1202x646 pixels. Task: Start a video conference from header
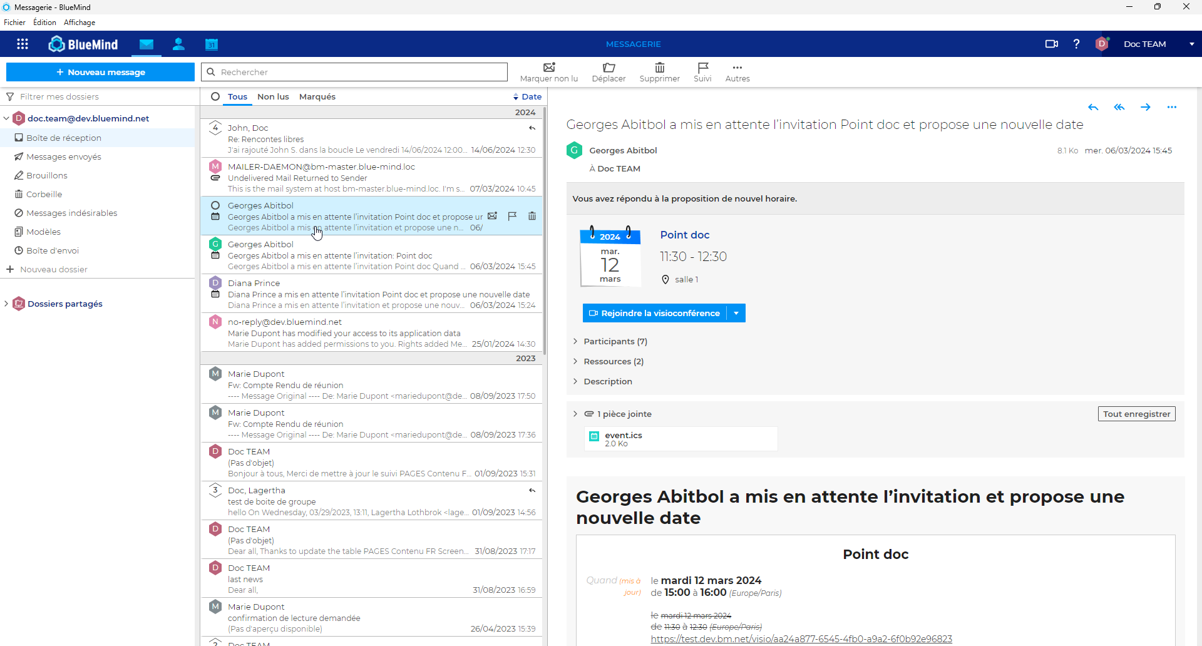click(1051, 44)
